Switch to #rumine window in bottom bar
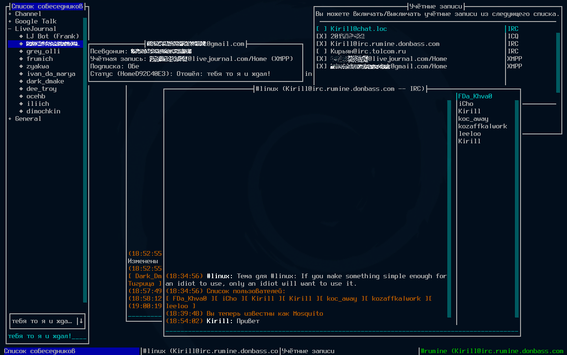The height and width of the screenshot is (355, 567). click(492, 351)
